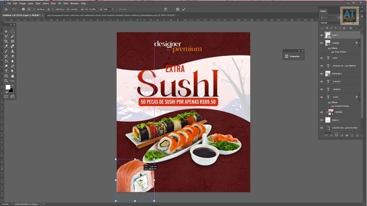
Task: Open the Window menu
Action: coord(75,3)
